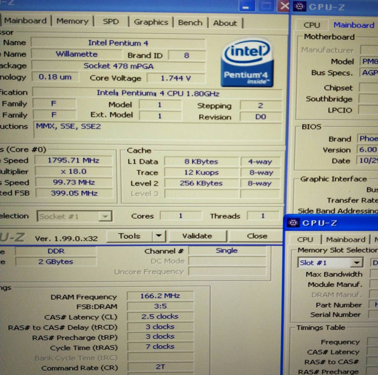Select the CPU tab in the lower right CPU-Z window
The height and width of the screenshot is (375, 378).
point(305,240)
